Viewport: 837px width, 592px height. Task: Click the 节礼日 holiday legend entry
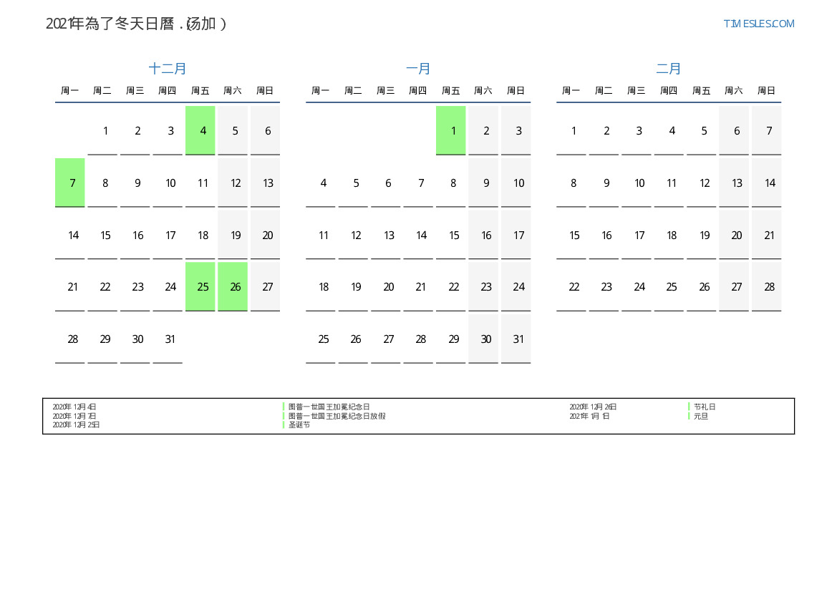point(705,407)
